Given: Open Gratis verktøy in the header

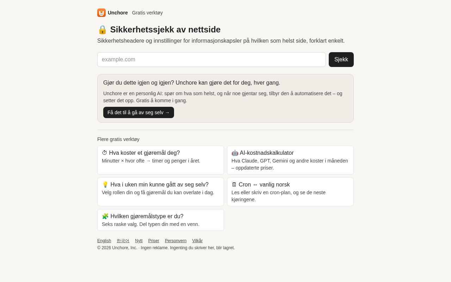Looking at the screenshot, I should [x=147, y=13].
